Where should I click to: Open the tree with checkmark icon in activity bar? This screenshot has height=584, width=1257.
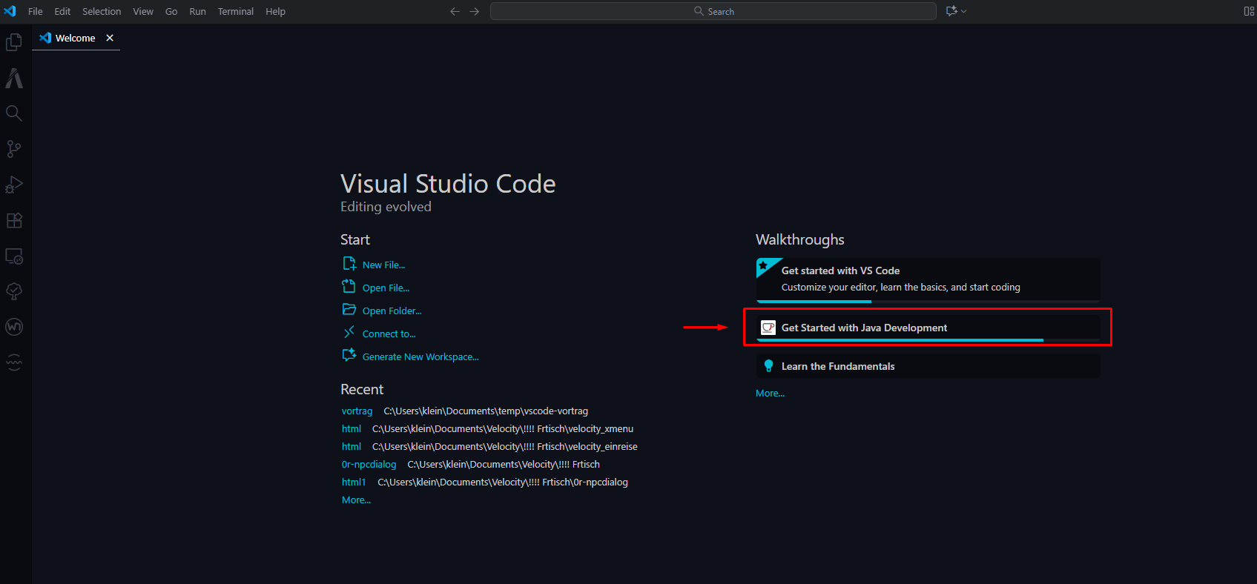tap(14, 291)
